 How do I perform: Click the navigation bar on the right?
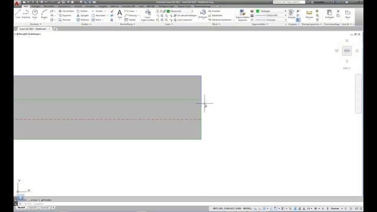(x=358, y=94)
